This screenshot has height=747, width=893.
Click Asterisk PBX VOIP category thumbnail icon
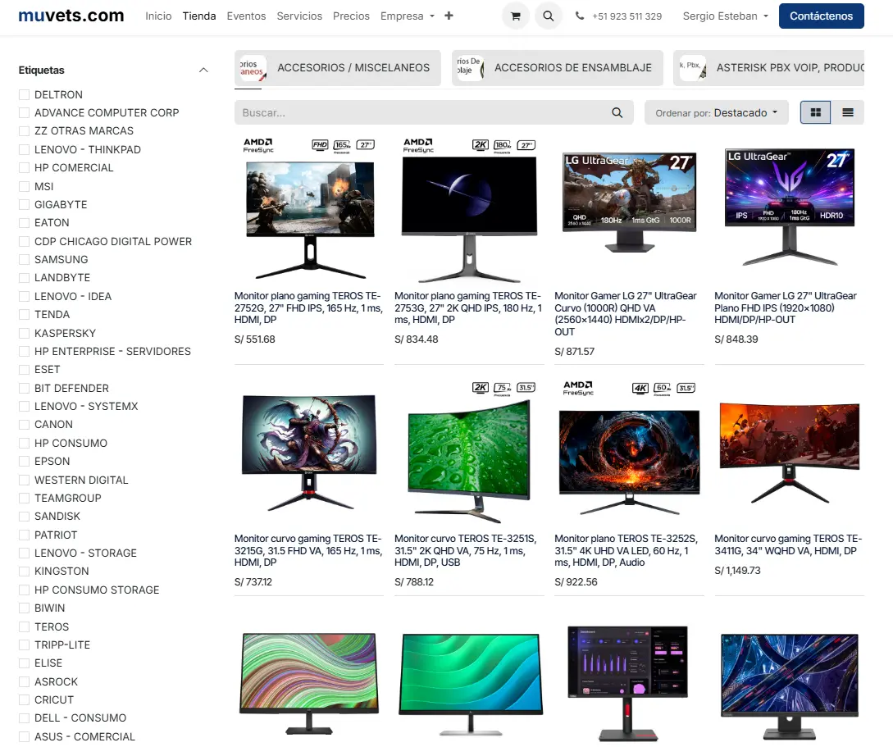click(x=693, y=68)
